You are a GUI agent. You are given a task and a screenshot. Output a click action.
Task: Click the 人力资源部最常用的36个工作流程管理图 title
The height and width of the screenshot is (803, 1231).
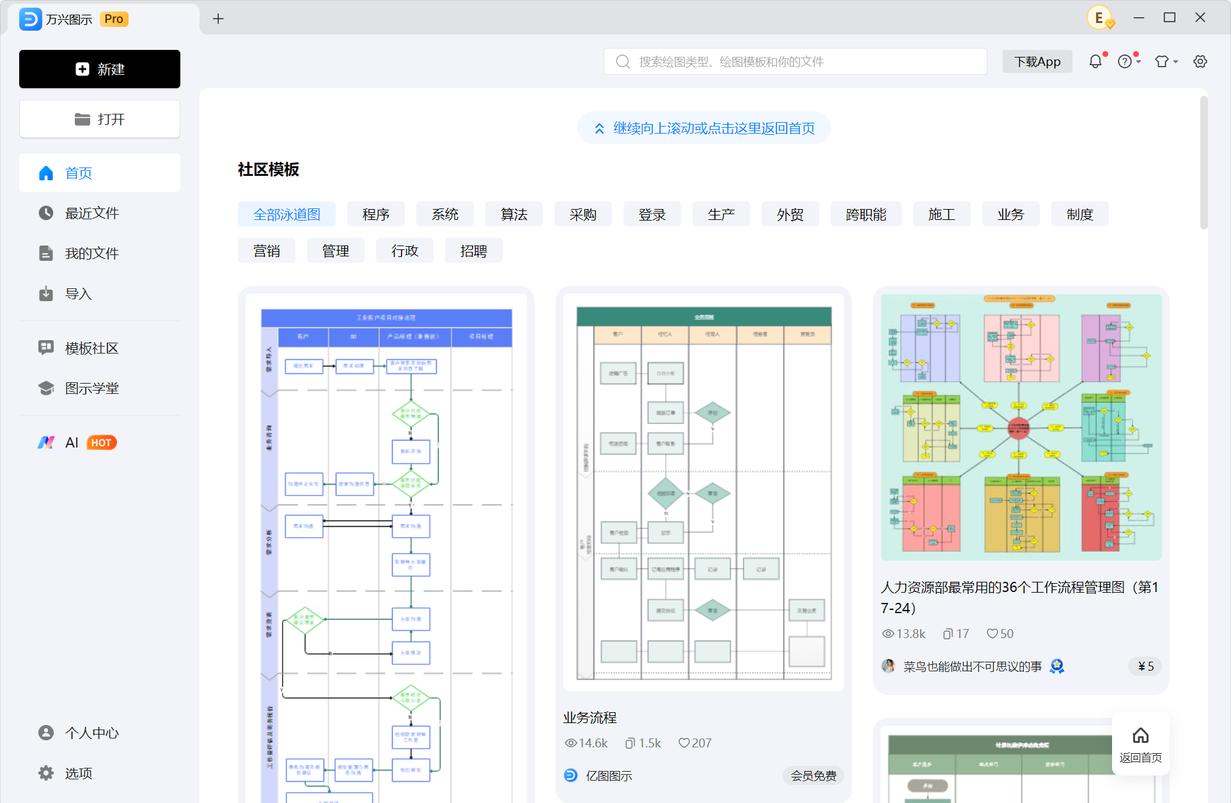click(1020, 597)
